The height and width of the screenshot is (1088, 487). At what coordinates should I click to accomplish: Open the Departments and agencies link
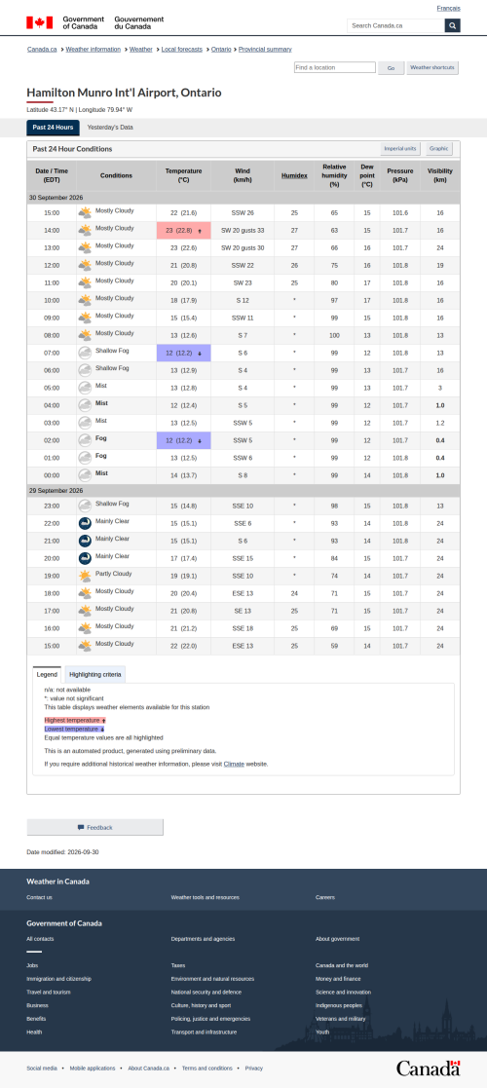pyautogui.click(x=204, y=939)
